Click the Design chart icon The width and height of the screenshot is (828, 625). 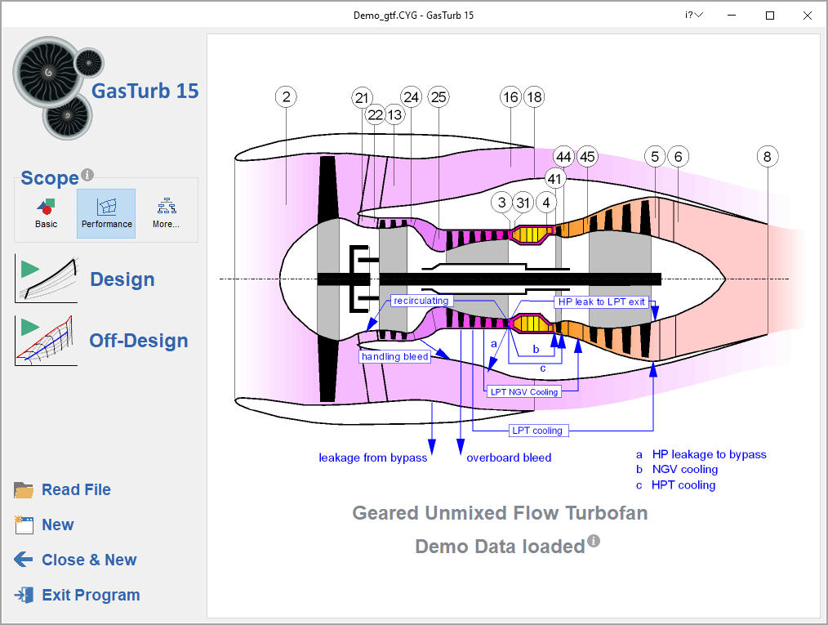click(x=46, y=279)
